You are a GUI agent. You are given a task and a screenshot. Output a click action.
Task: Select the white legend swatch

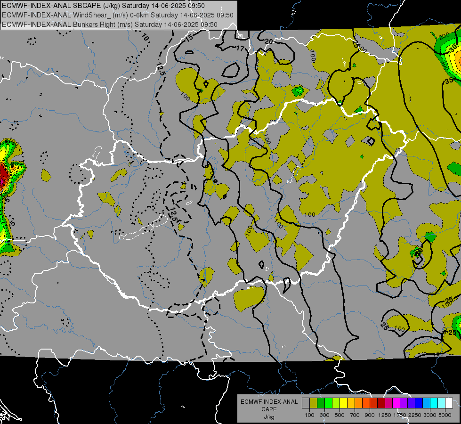click(x=449, y=403)
